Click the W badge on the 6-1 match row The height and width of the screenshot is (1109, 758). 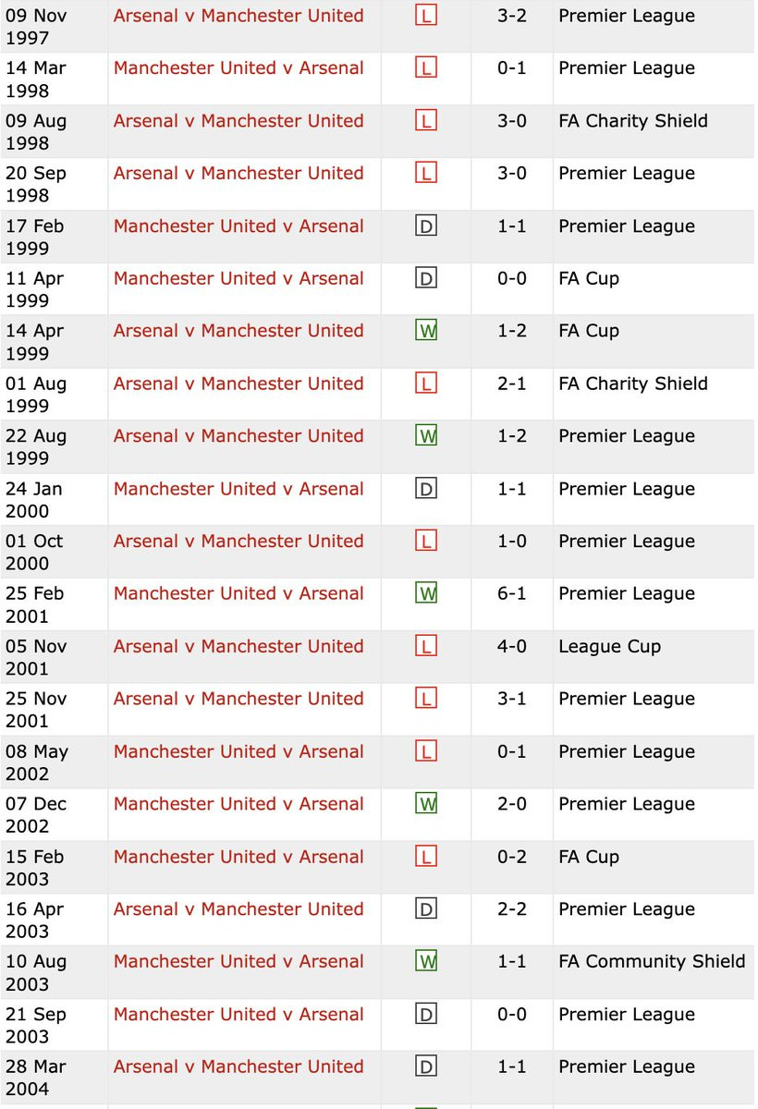pyautogui.click(x=425, y=594)
